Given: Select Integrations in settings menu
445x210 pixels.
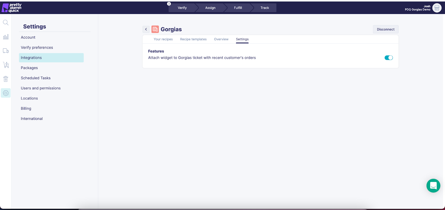Looking at the screenshot, I should [x=51, y=58].
